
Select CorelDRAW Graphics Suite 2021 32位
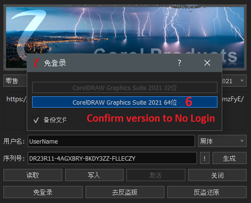click(125, 88)
